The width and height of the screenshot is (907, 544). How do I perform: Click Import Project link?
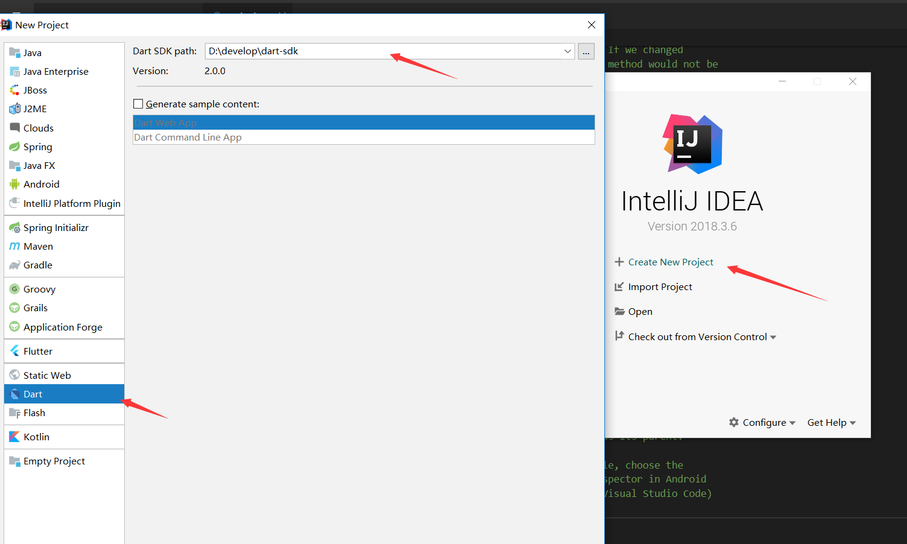click(x=660, y=286)
